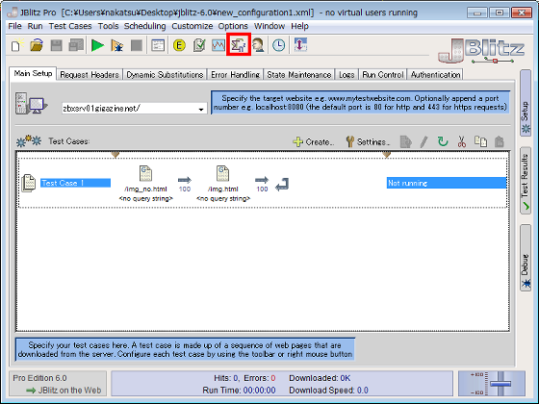Select the /img.html page icon
The image size is (539, 404).
pos(222,173)
